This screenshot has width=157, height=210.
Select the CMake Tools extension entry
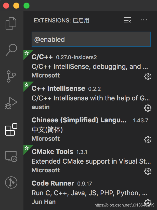(x=87, y=161)
